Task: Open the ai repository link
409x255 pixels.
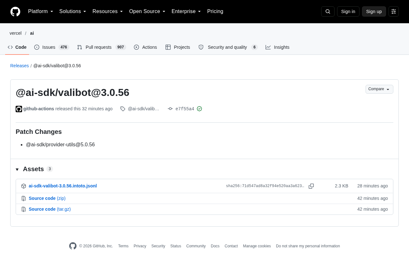Action: pyautogui.click(x=32, y=33)
